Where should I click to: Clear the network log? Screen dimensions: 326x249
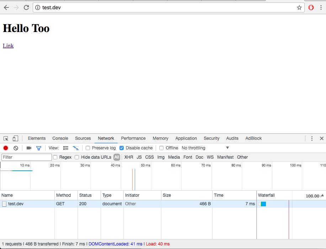(16, 148)
